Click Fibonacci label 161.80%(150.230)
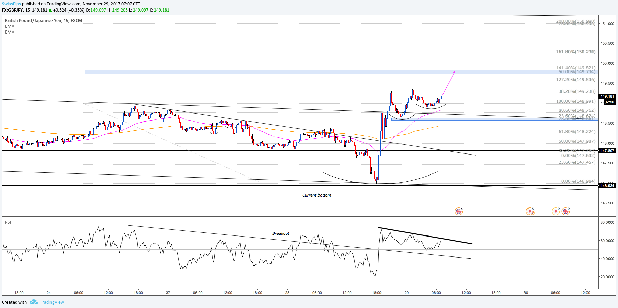Image resolution: width=618 pixels, height=308 pixels. pos(576,52)
